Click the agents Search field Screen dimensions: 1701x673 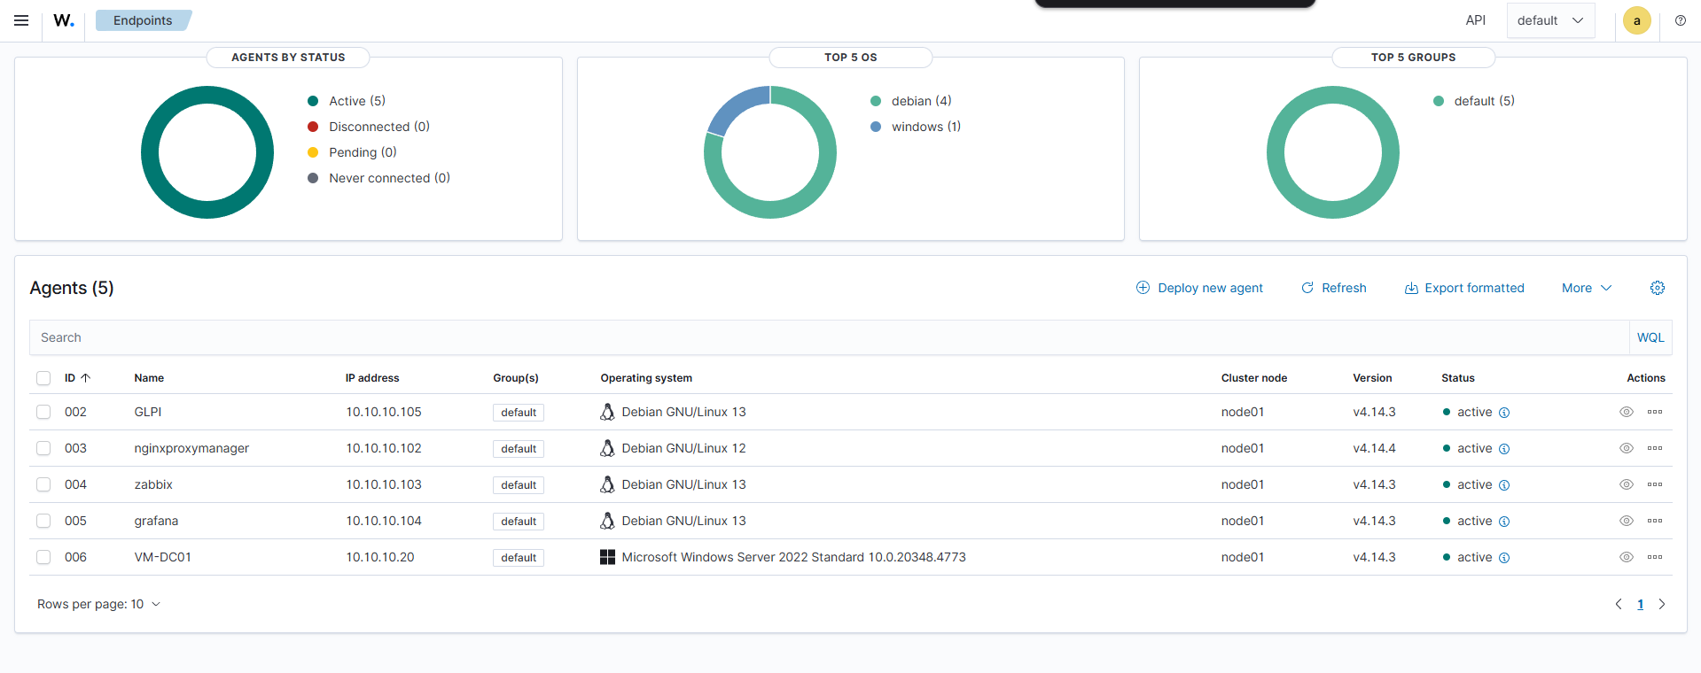(830, 337)
